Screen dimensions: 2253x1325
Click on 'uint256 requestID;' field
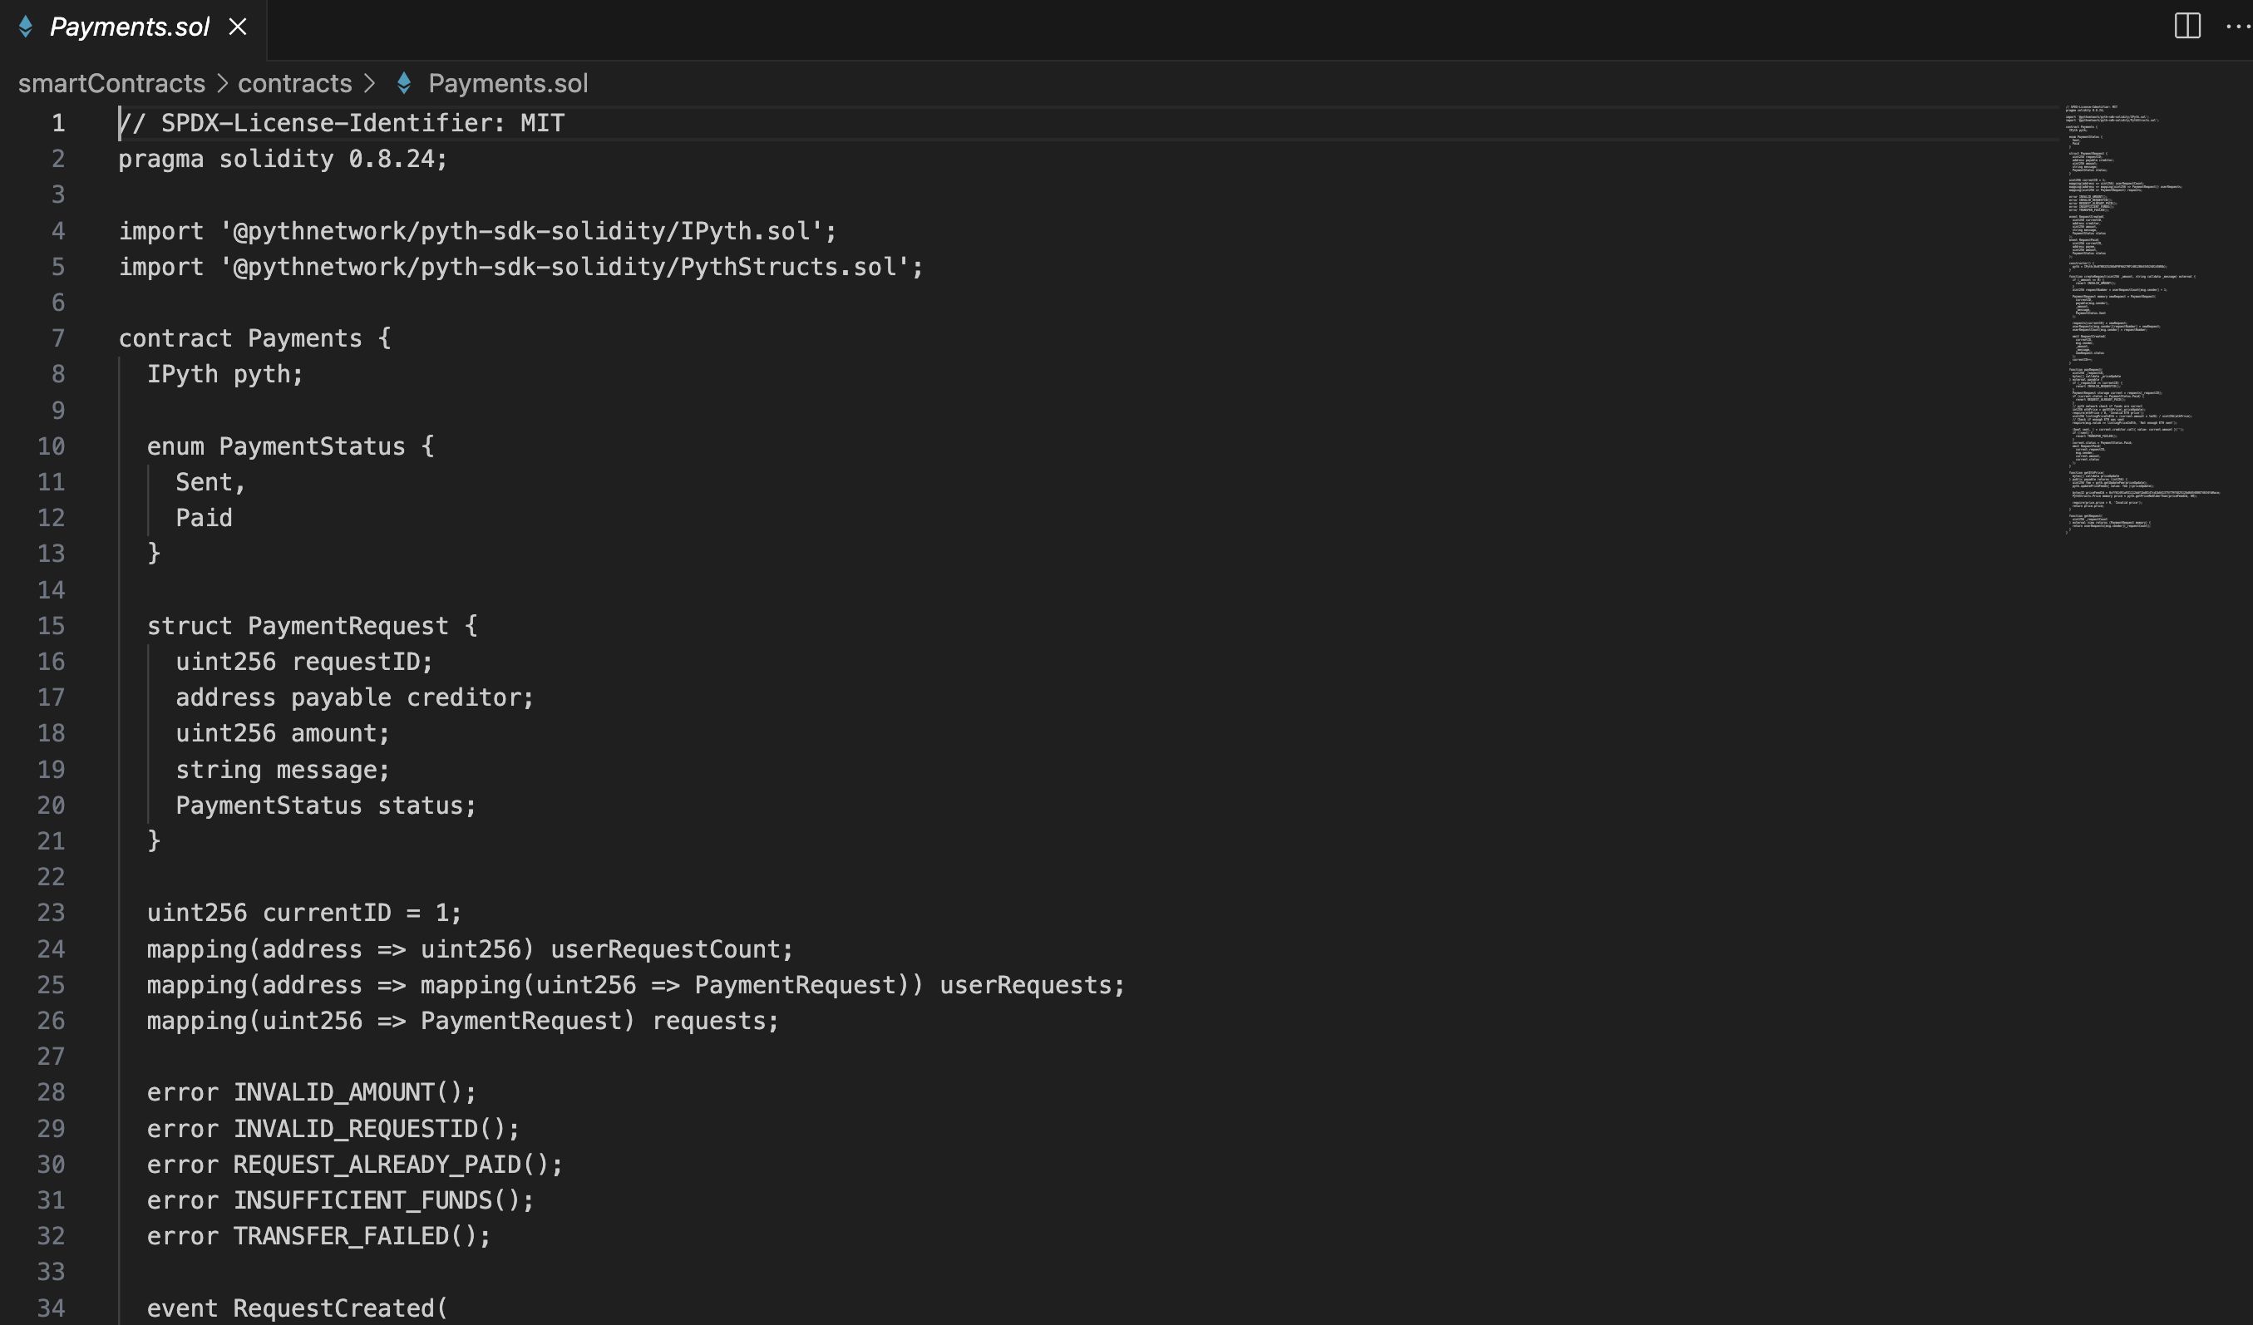[x=304, y=662]
